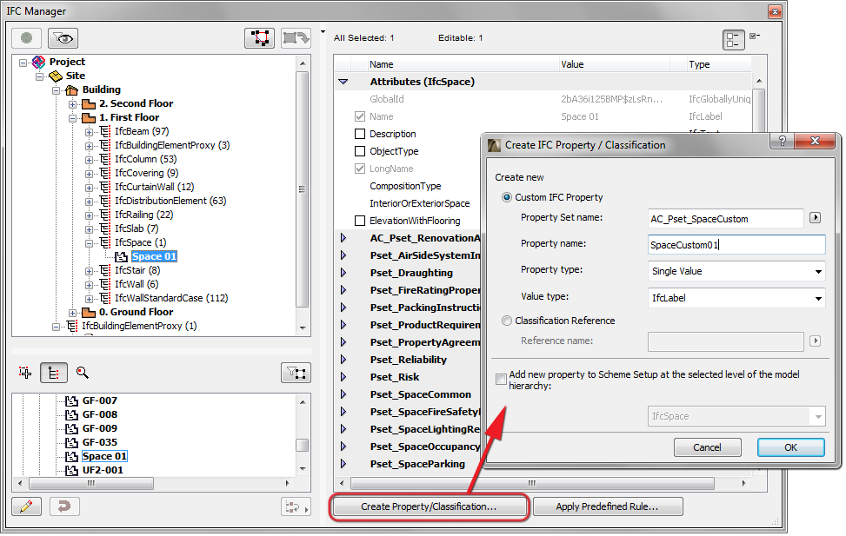The width and height of the screenshot is (846, 536).
Task: Enable Add new property to Scheme Setup checkbox
Action: [501, 379]
